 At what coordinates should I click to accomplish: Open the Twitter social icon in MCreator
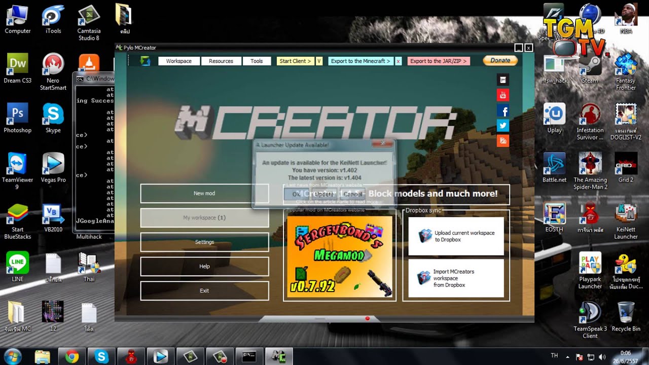(x=503, y=126)
